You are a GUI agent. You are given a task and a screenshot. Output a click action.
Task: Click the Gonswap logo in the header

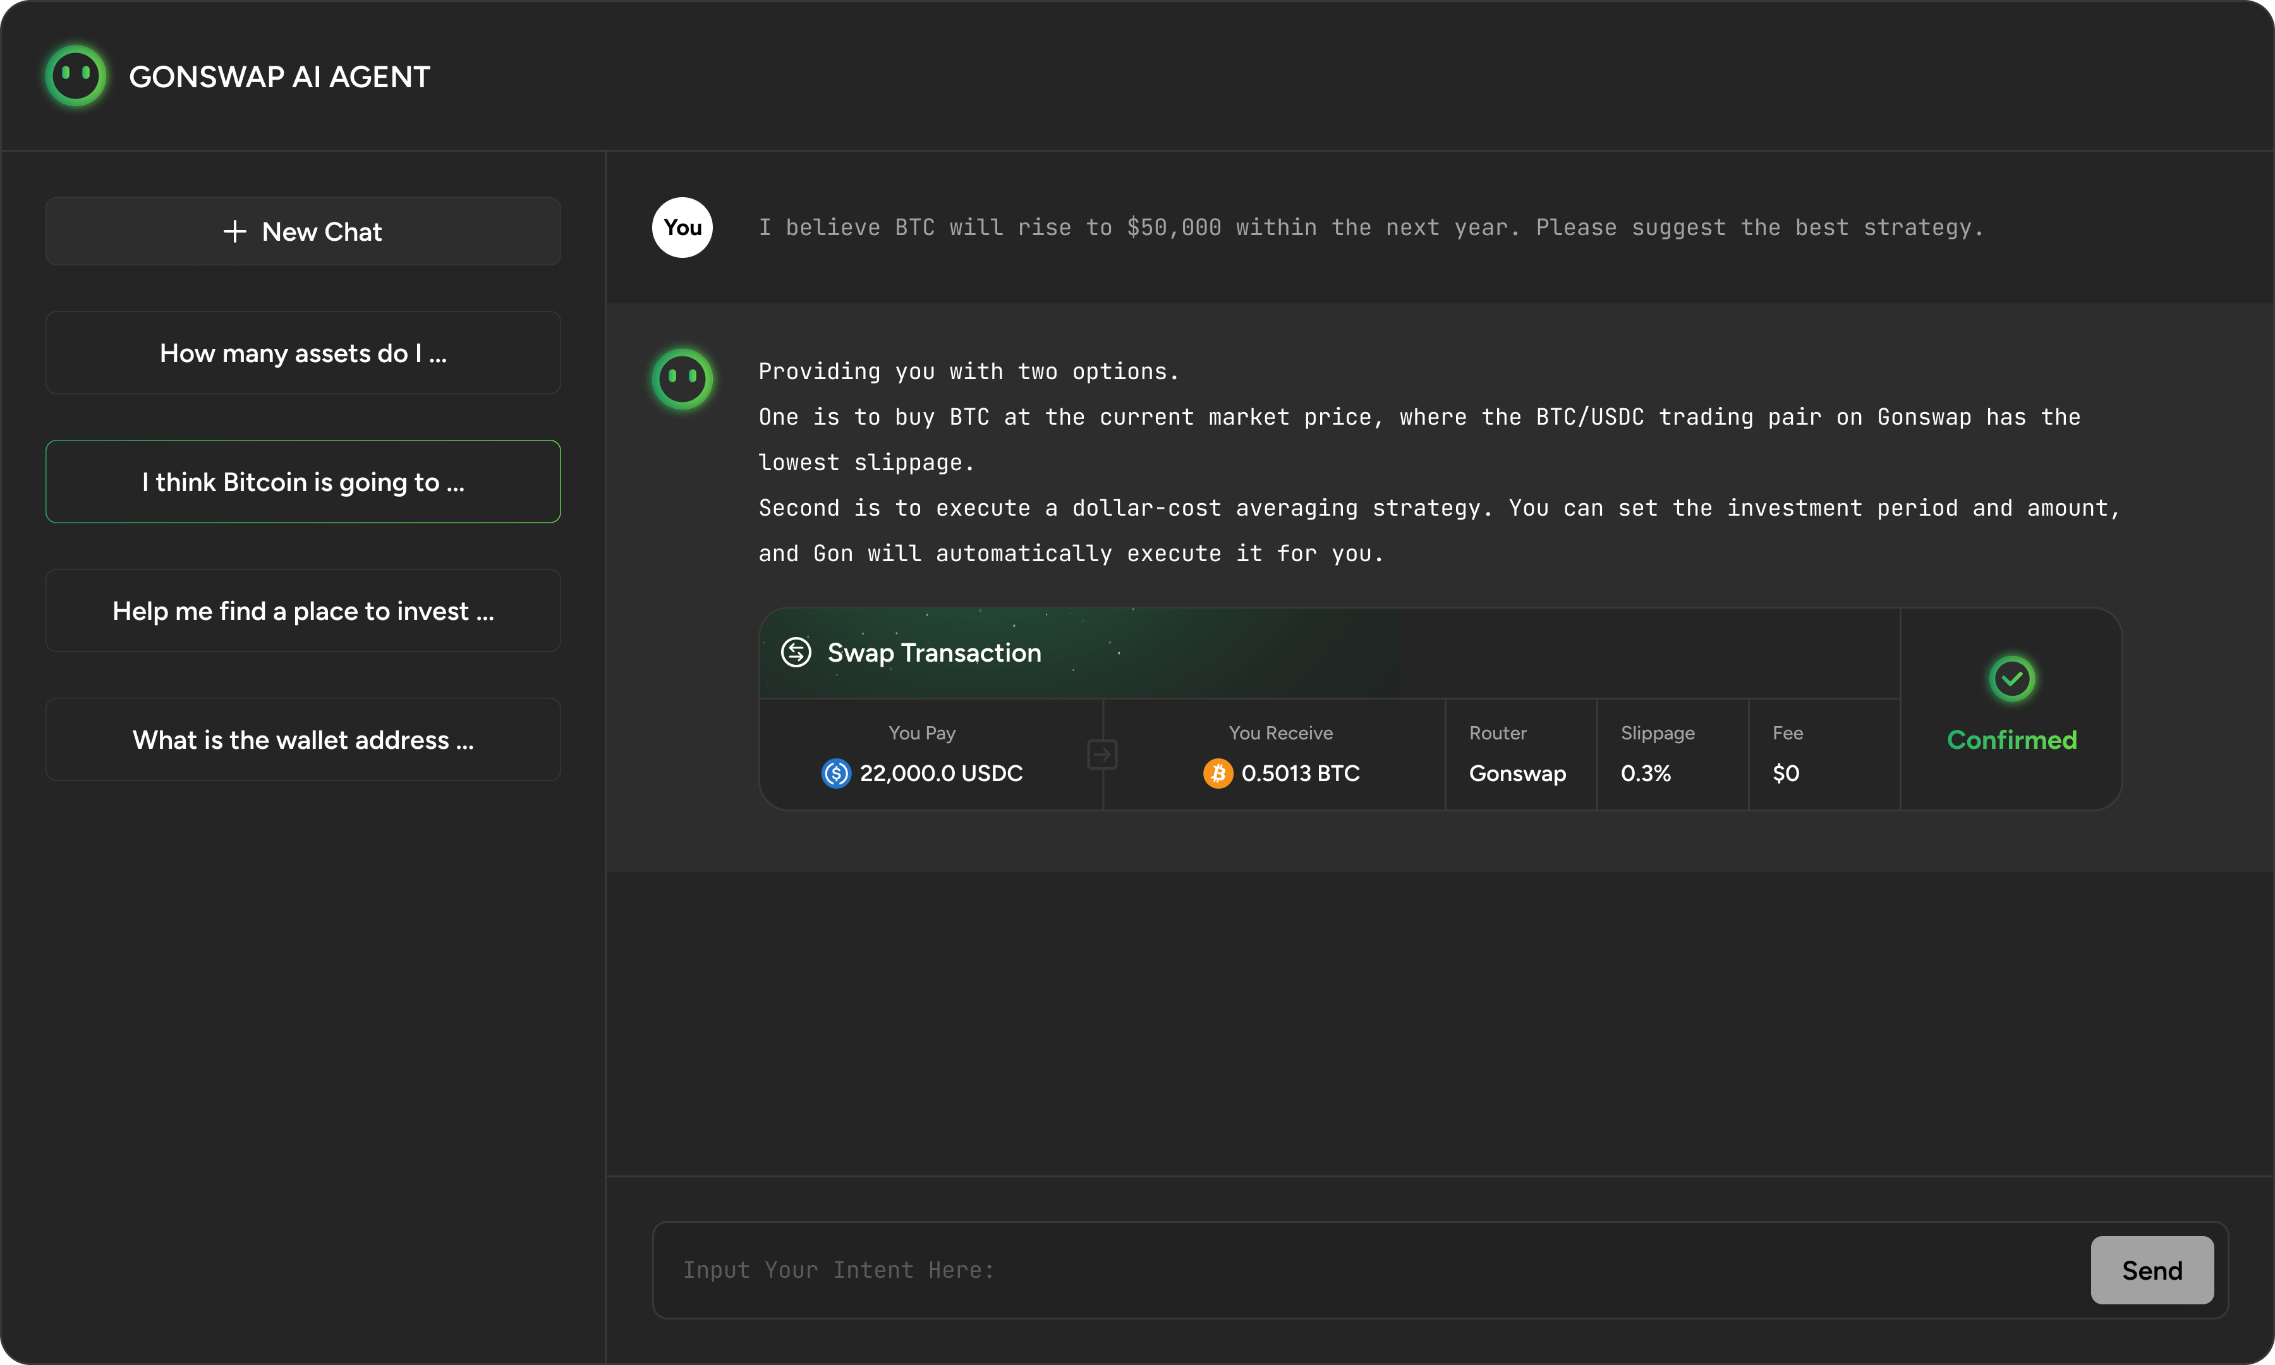[x=75, y=76]
